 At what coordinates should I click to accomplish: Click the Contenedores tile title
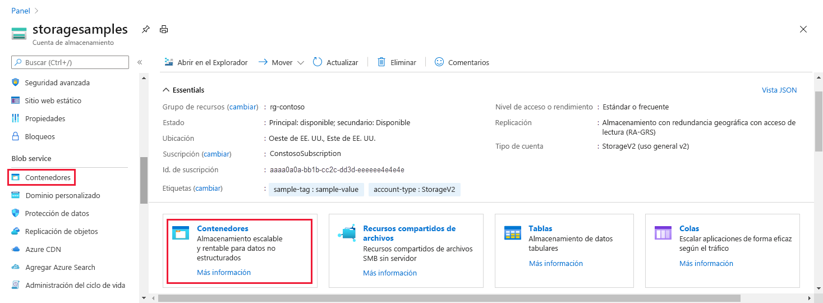click(x=223, y=228)
